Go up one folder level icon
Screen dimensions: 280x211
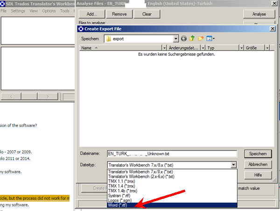click(x=192, y=38)
